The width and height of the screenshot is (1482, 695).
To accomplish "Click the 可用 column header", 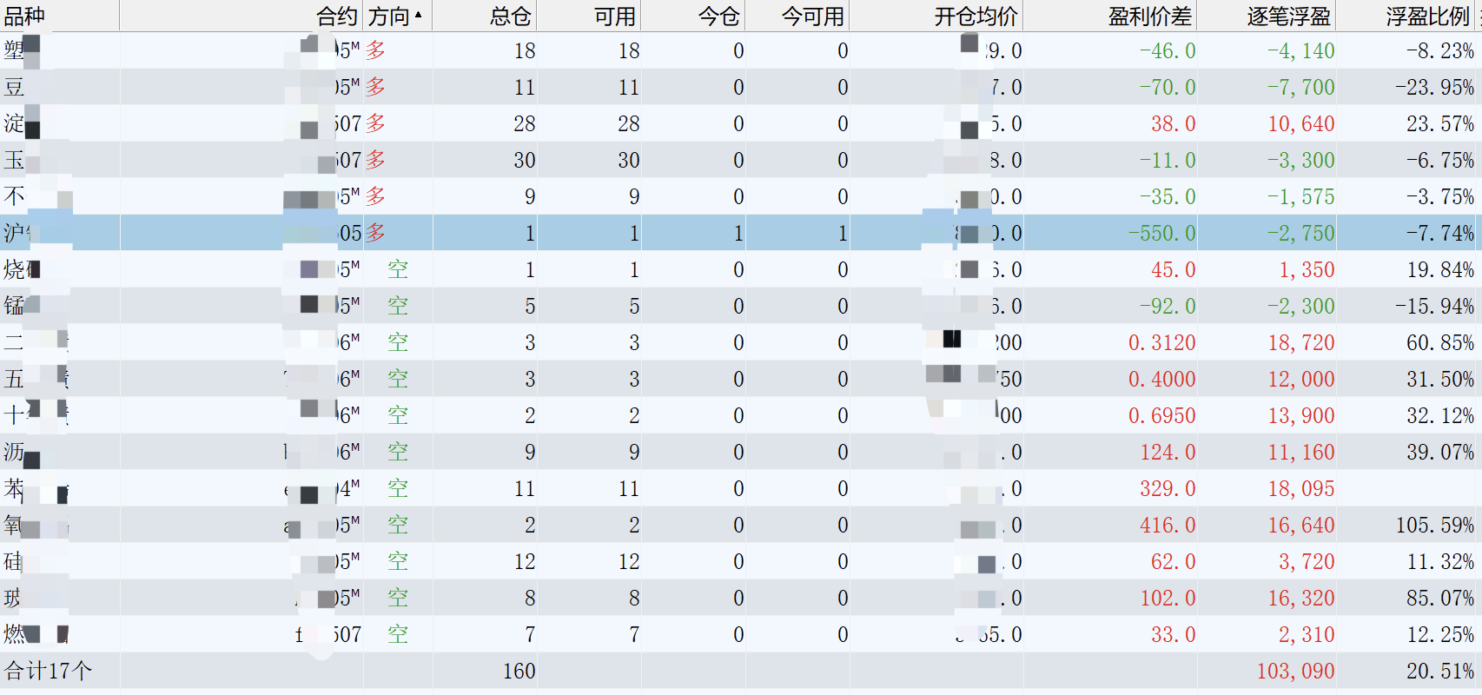I will pos(614,16).
